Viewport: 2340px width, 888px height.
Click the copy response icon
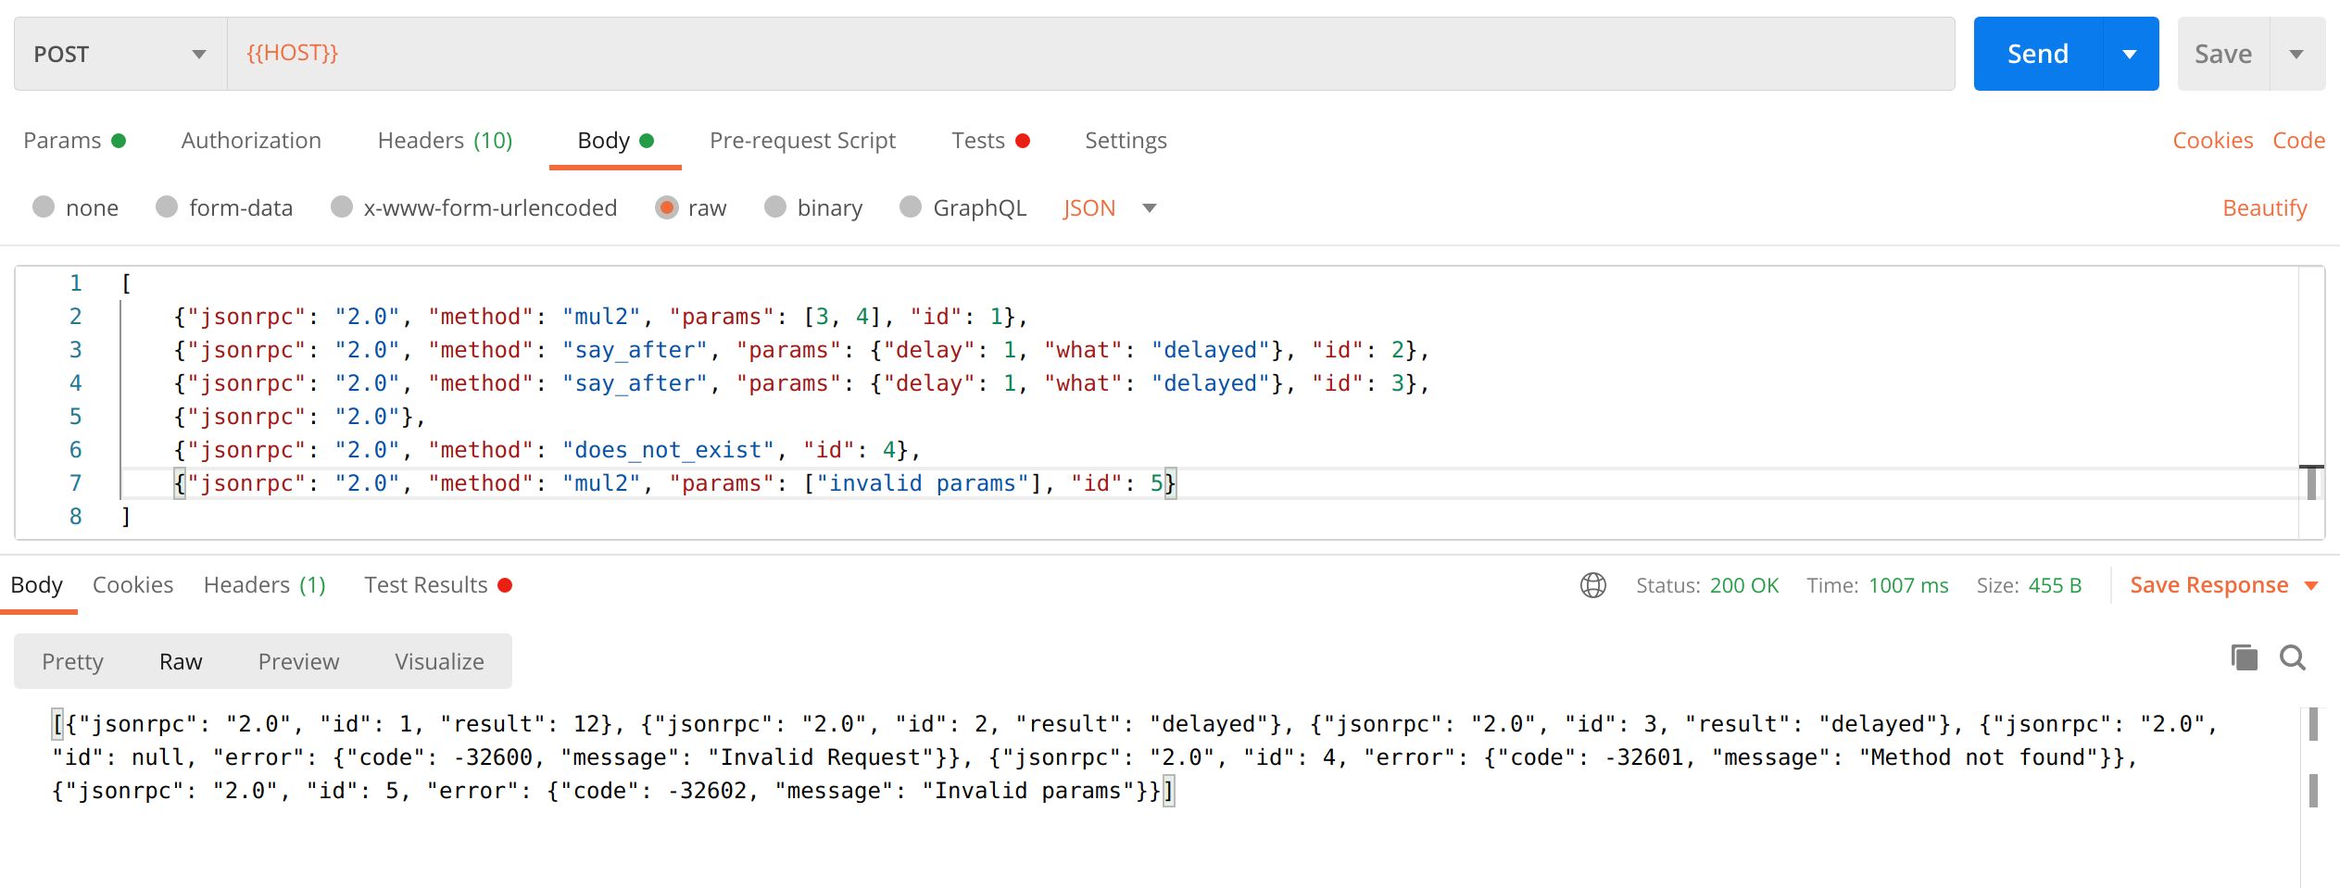pos(2243,658)
